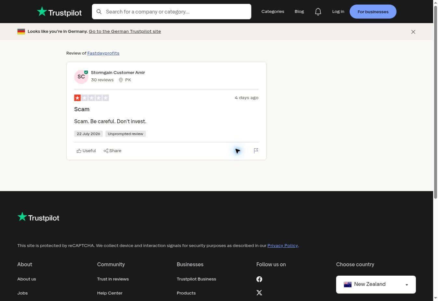Click the review text 'Scam. Be careful. Don't invest.'
The image size is (438, 301).
[110, 122]
